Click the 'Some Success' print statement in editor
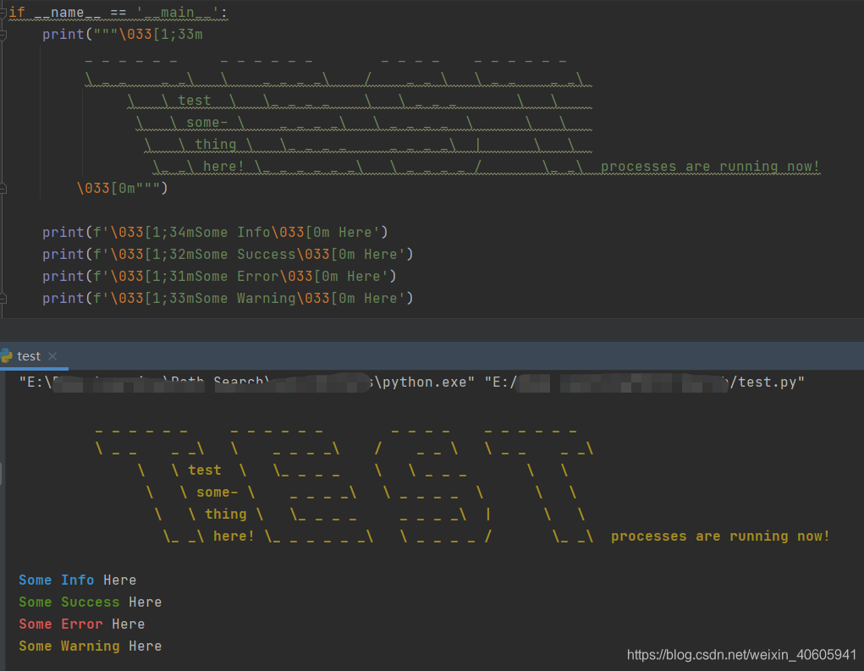864x671 pixels. tap(228, 255)
